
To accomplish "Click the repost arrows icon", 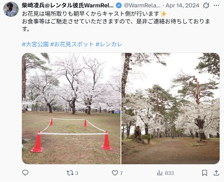I will (70, 173).
